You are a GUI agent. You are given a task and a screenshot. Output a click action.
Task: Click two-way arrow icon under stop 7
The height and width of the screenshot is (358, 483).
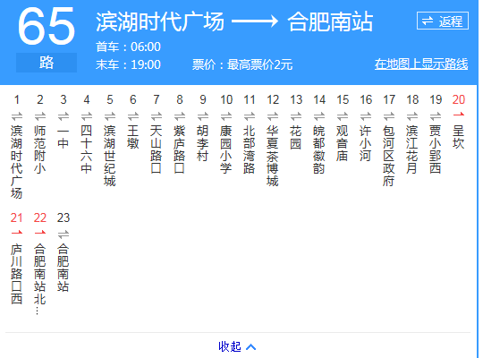(x=157, y=116)
